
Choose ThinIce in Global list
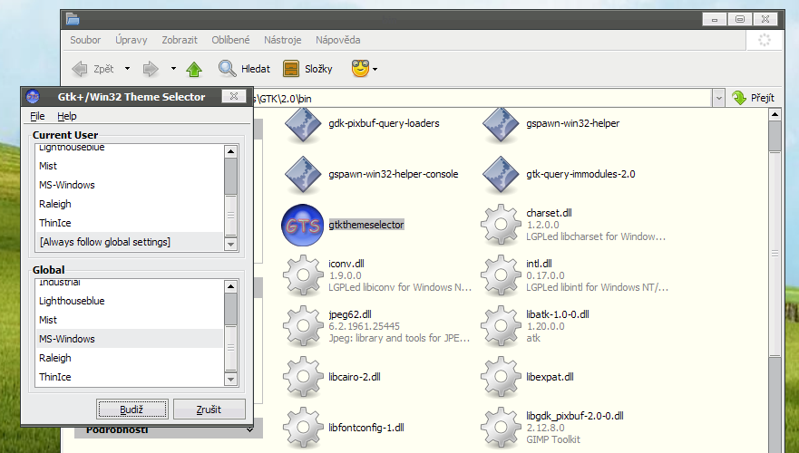click(x=130, y=377)
